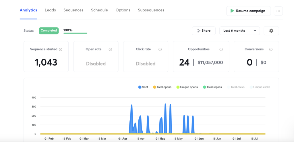
Task: Toggle Total opens legend item
Action: tap(162, 87)
